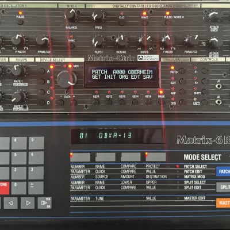
Task: Tap the lit PAGE button
Action: [161, 102]
